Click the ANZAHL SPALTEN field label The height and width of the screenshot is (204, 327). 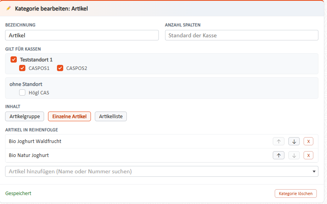[183, 25]
